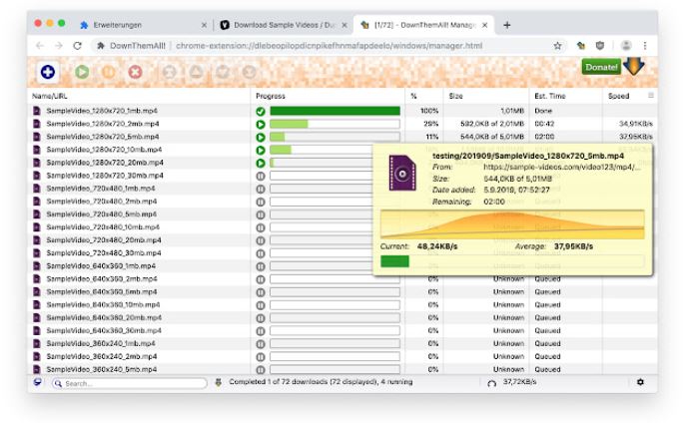Select SampleVideo_720x480_1mb.mp4 row

[x=201, y=189]
